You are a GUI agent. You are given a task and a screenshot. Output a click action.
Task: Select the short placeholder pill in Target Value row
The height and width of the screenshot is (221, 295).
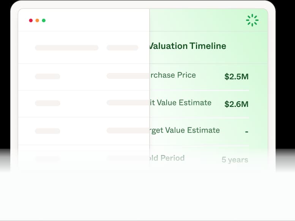(x=47, y=131)
